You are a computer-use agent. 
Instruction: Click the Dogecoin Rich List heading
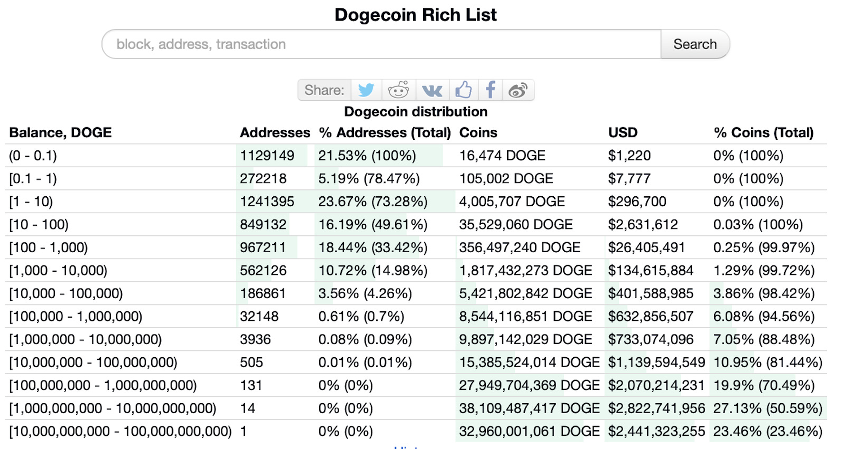[x=416, y=15]
